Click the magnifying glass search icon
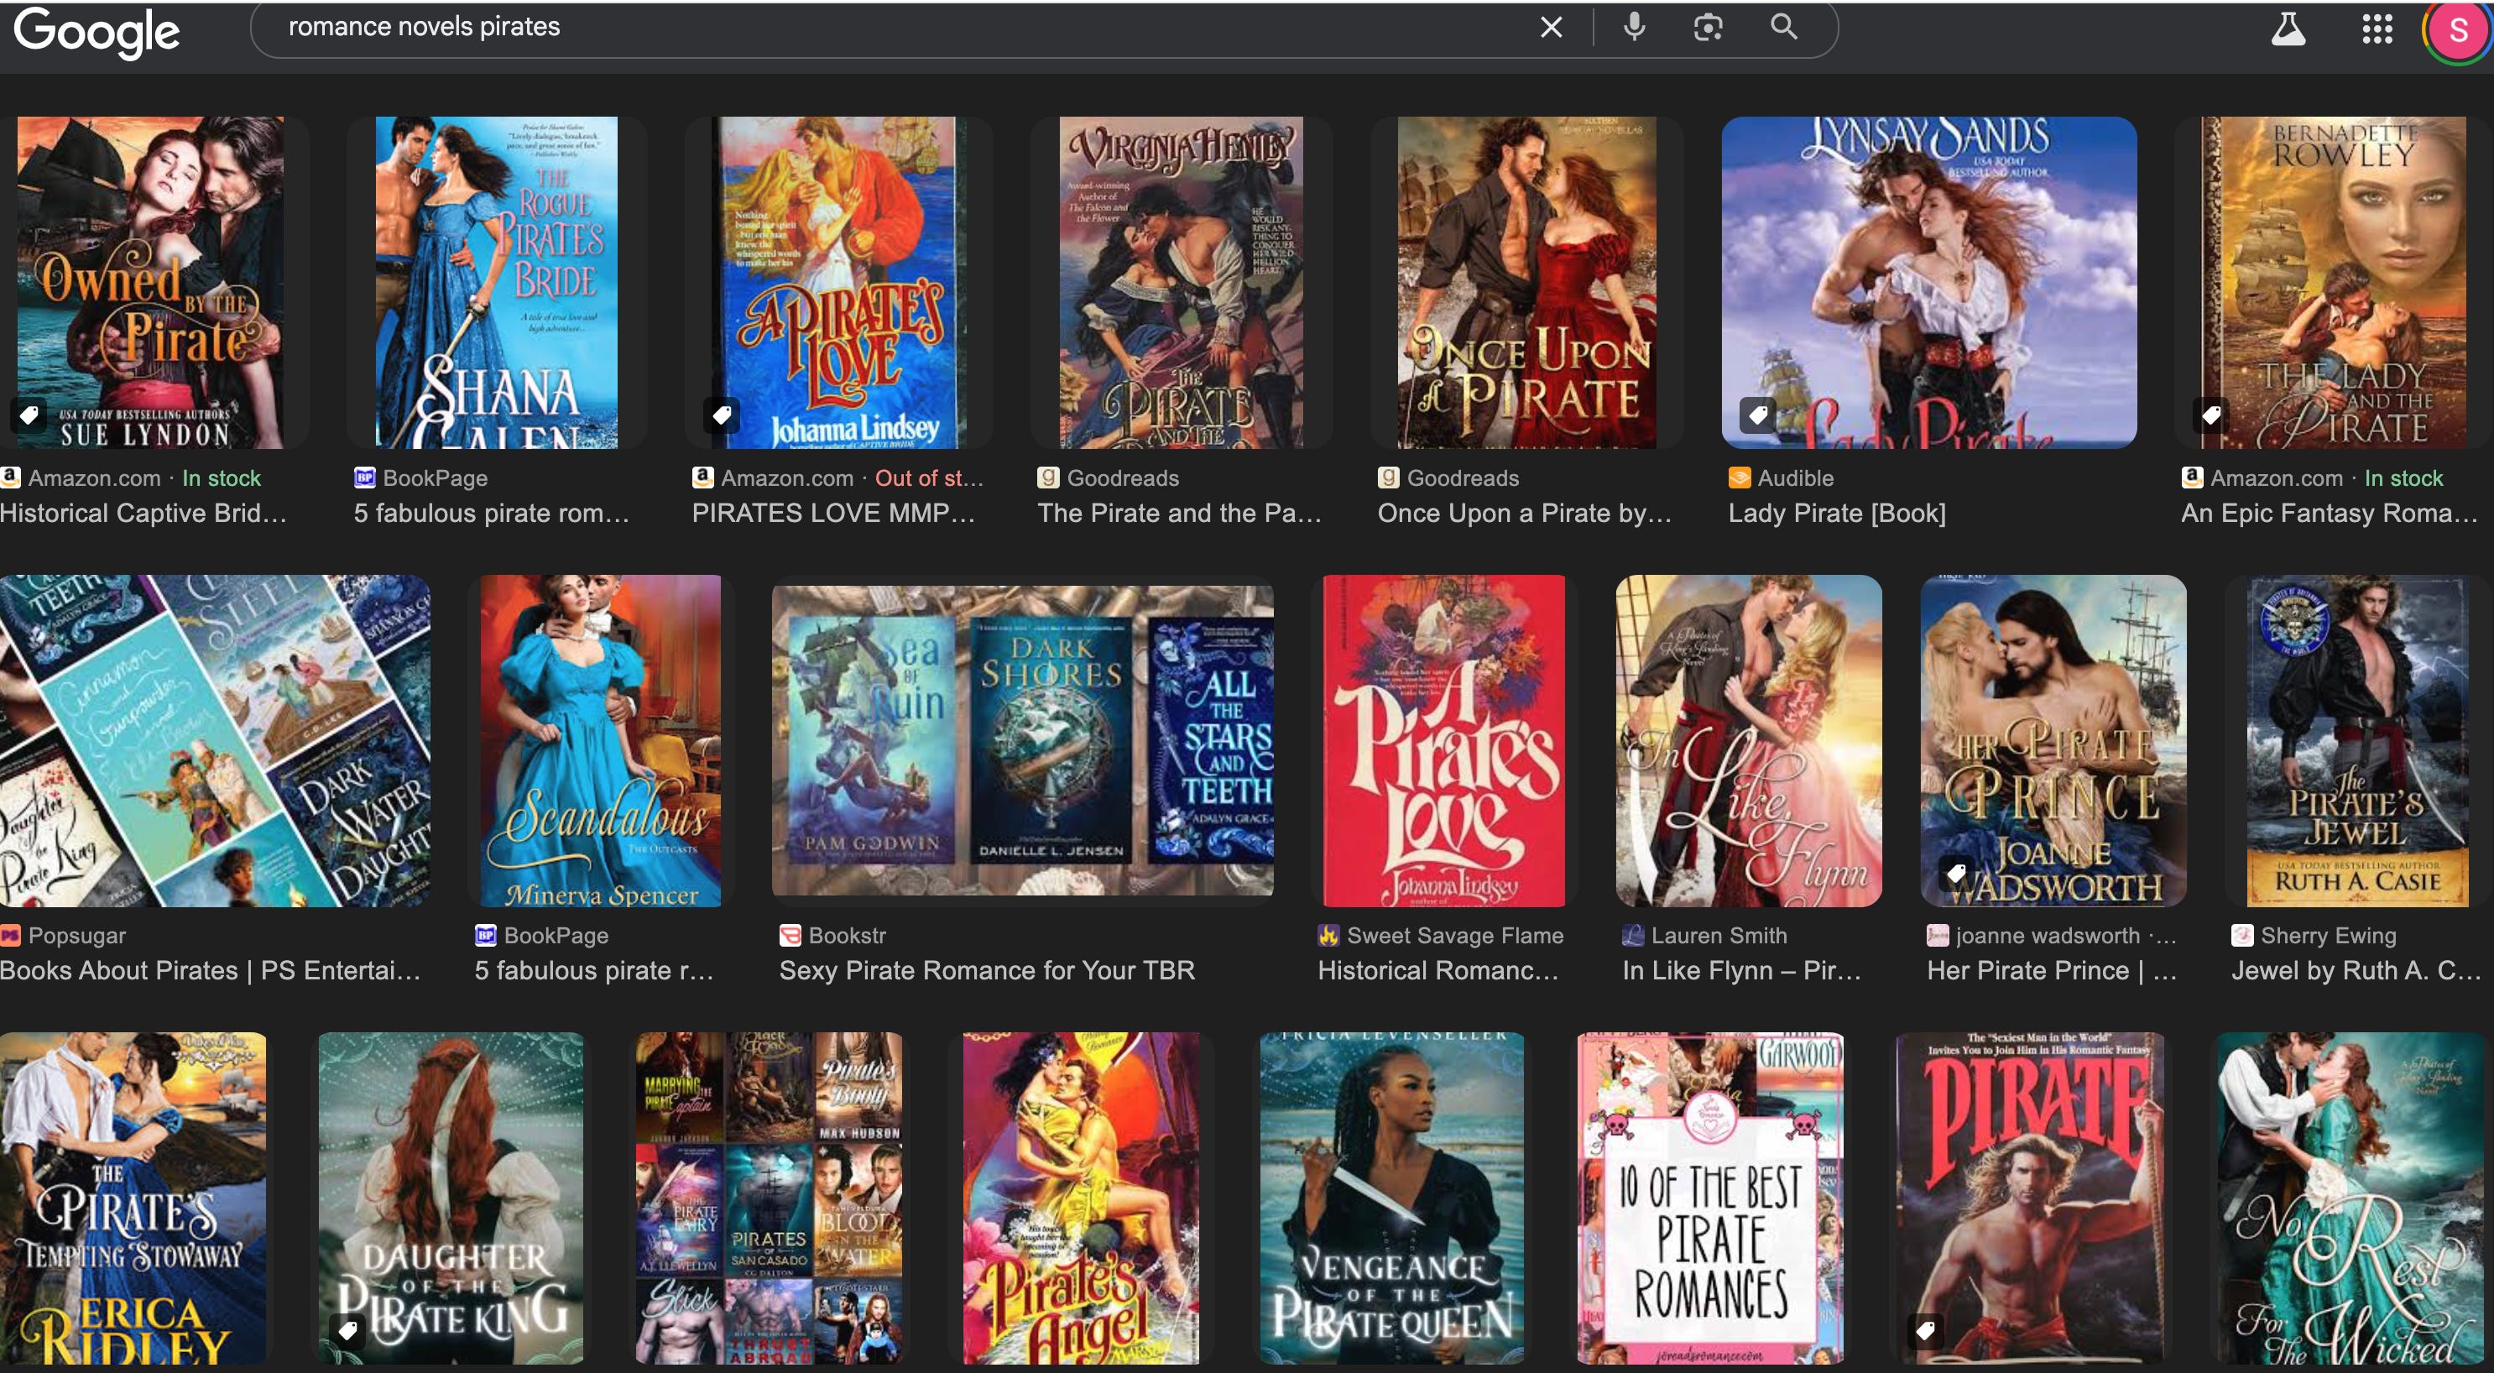 coord(1783,27)
